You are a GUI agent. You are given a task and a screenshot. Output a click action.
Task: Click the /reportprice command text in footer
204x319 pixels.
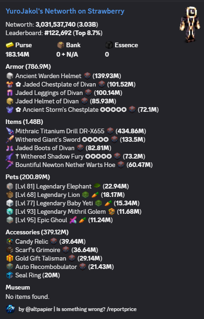pos(121,309)
